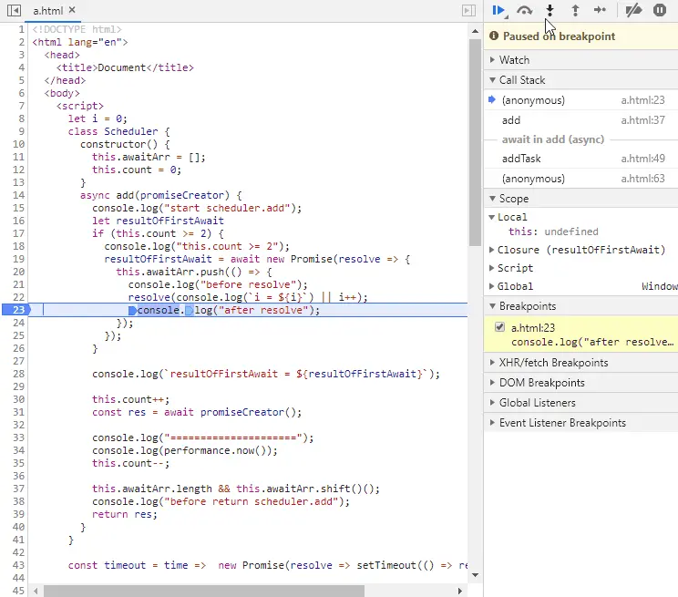678x597 pixels.
Task: Click 'return res;' on line 39
Action: [125, 514]
